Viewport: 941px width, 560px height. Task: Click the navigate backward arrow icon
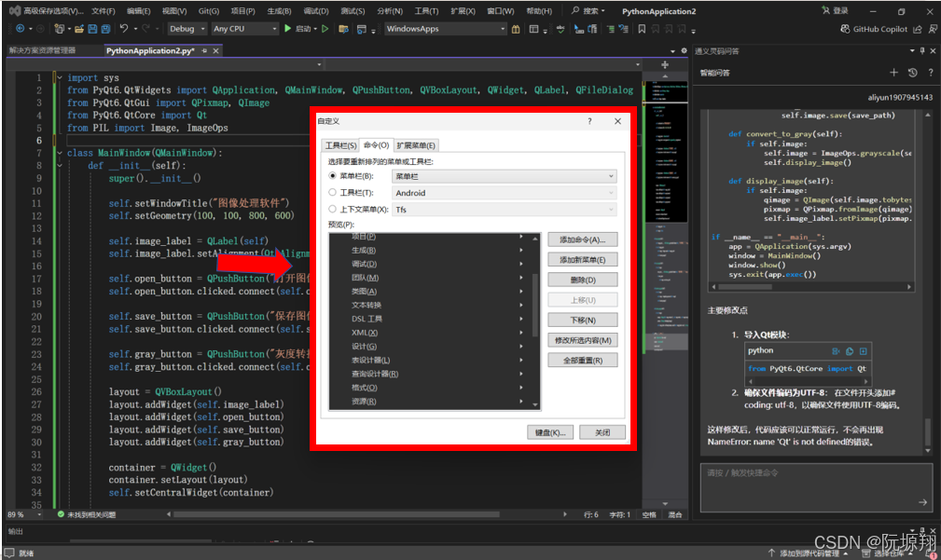20,29
